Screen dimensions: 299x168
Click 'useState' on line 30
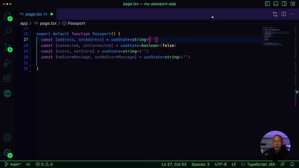coord(153,57)
